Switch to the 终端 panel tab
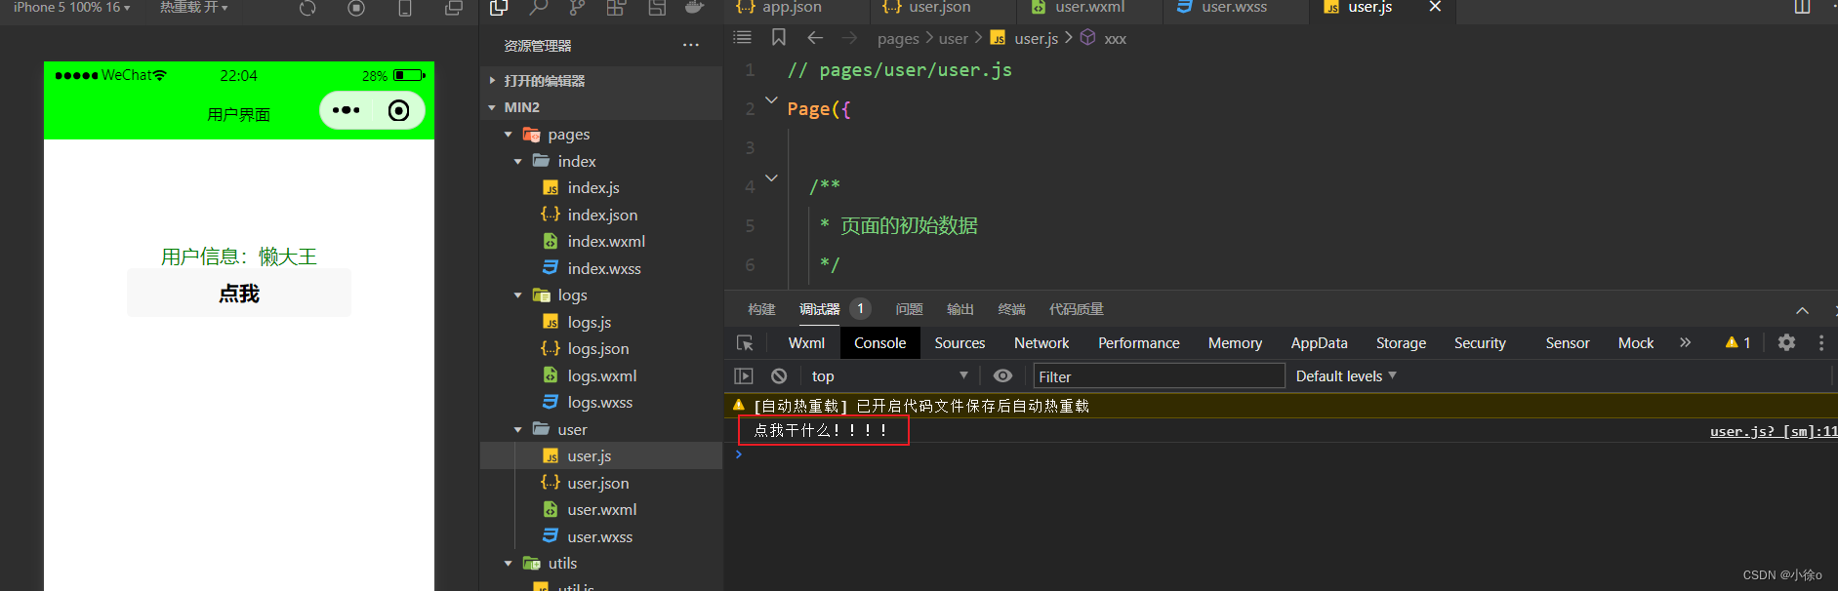 coord(1011,309)
